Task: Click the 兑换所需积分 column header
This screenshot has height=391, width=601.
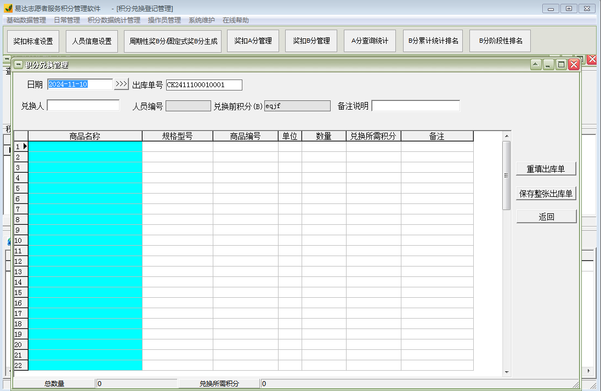Action: tap(373, 136)
